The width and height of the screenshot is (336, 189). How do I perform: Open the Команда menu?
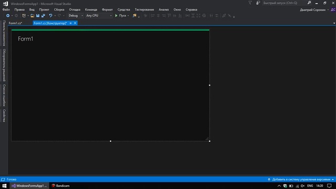(91, 9)
